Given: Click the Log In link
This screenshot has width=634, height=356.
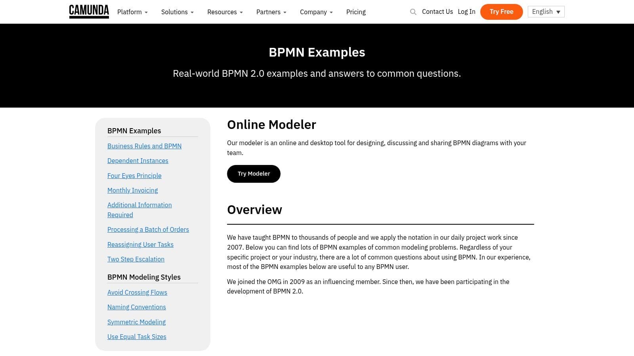Looking at the screenshot, I should (x=466, y=11).
